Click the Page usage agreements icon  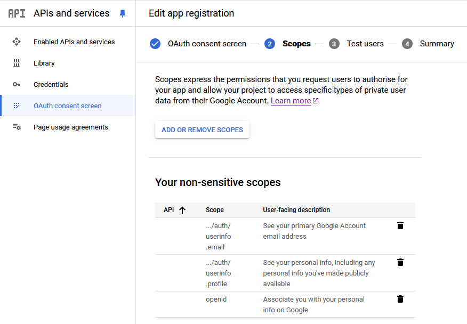pyautogui.click(x=17, y=127)
